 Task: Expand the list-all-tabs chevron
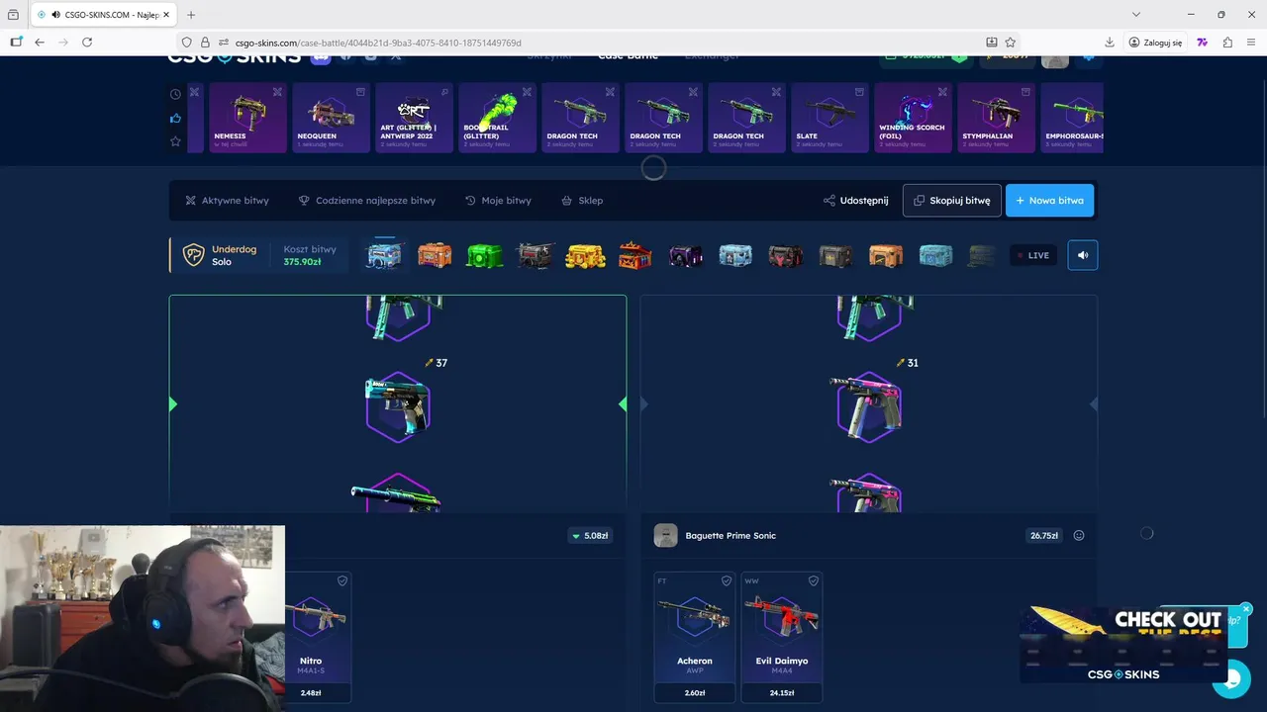[x=1136, y=14]
